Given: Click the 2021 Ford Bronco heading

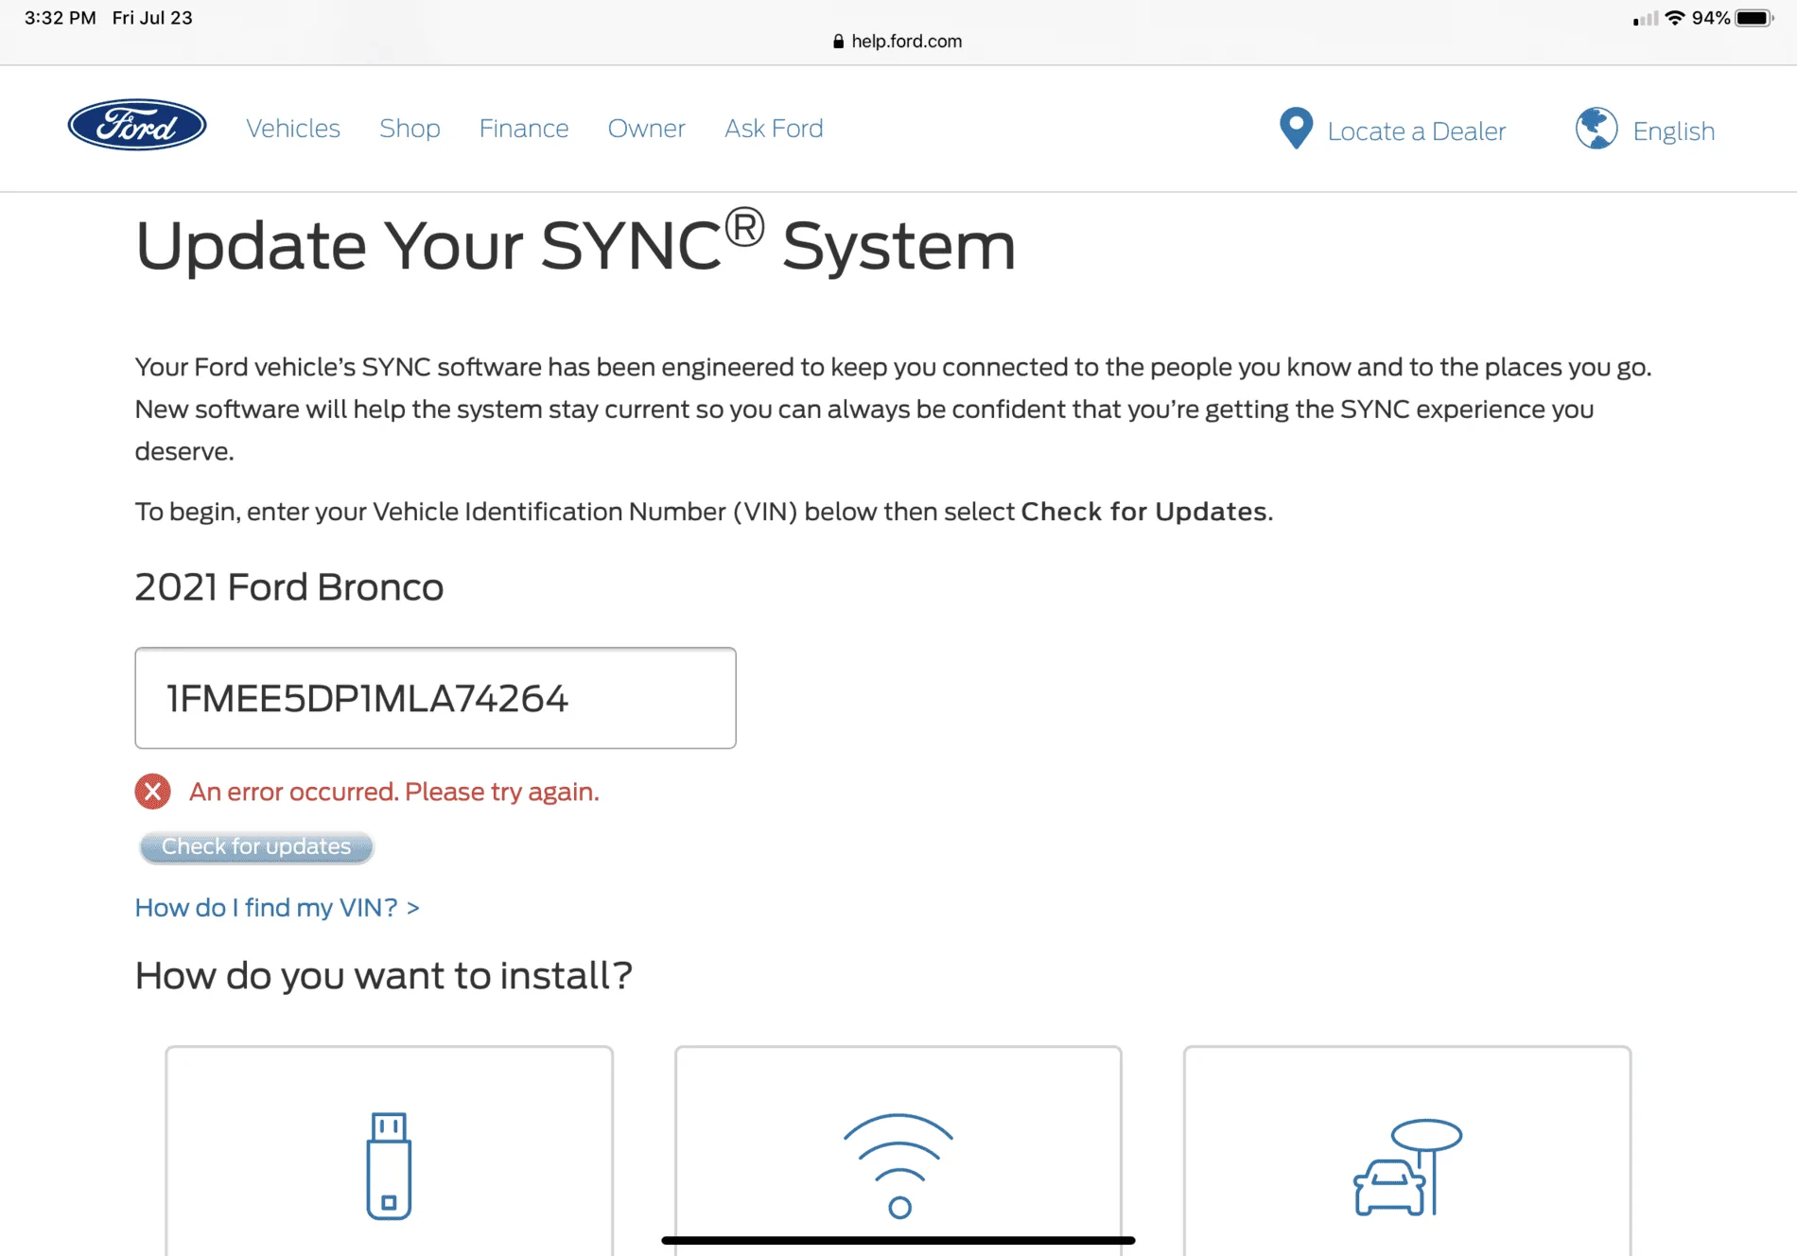Looking at the screenshot, I should (x=289, y=587).
